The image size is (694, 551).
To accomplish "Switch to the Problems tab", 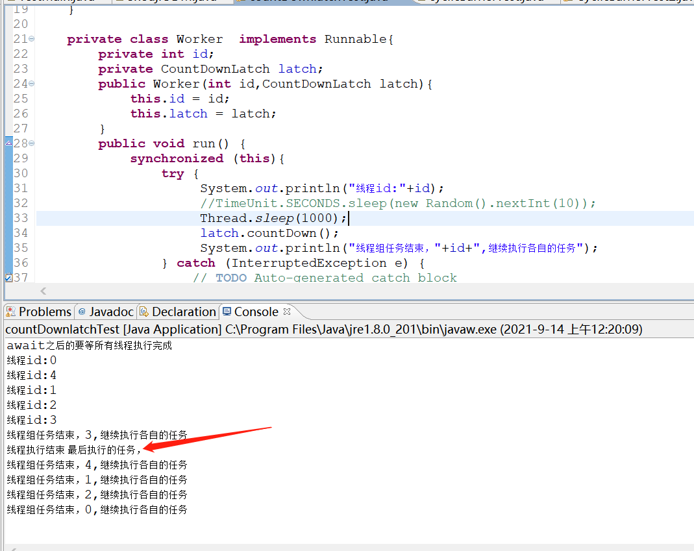I will (38, 312).
